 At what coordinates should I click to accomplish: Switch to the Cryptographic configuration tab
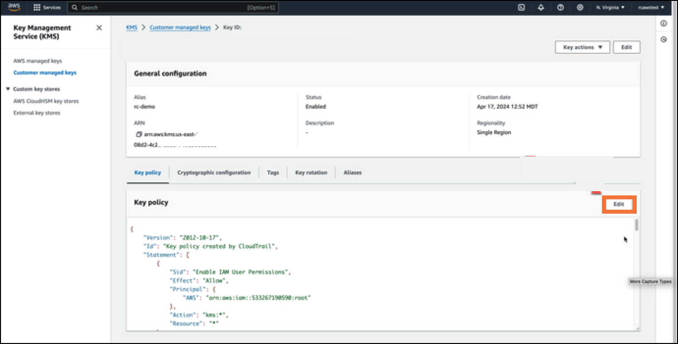tap(214, 172)
